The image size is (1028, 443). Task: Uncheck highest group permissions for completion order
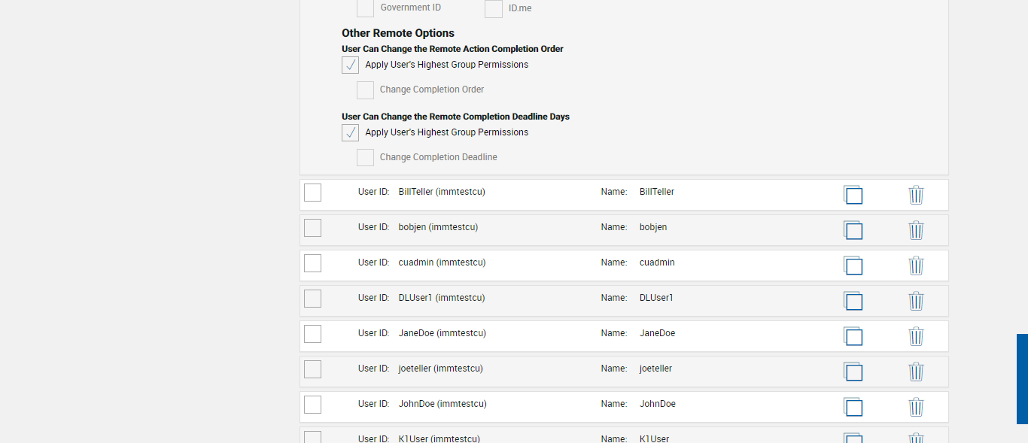(350, 65)
